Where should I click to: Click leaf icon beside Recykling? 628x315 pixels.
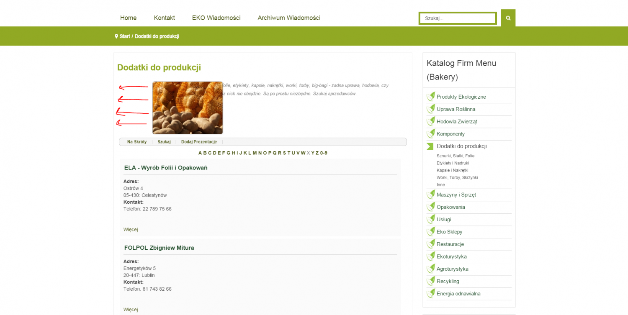(x=431, y=281)
